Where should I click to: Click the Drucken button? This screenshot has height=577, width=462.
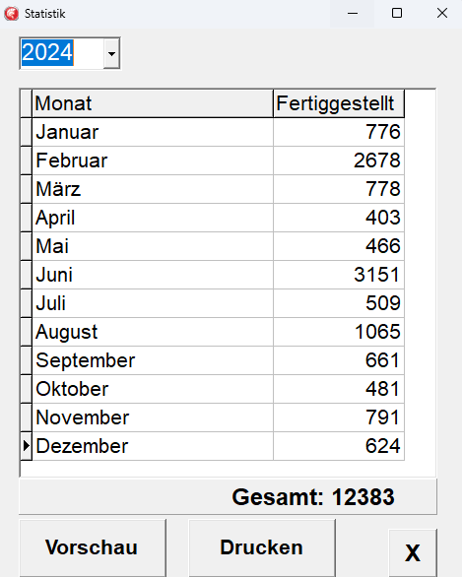click(262, 547)
